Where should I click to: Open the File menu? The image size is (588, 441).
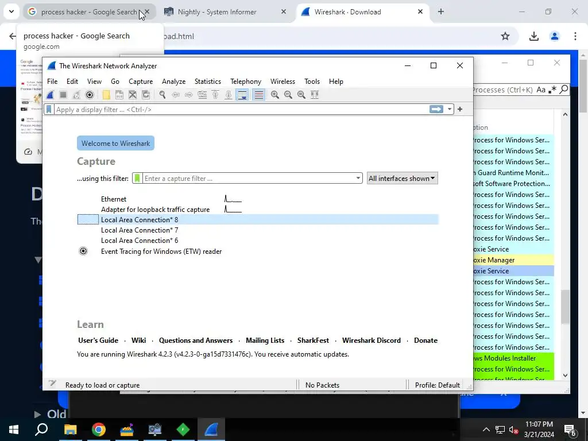(x=52, y=82)
